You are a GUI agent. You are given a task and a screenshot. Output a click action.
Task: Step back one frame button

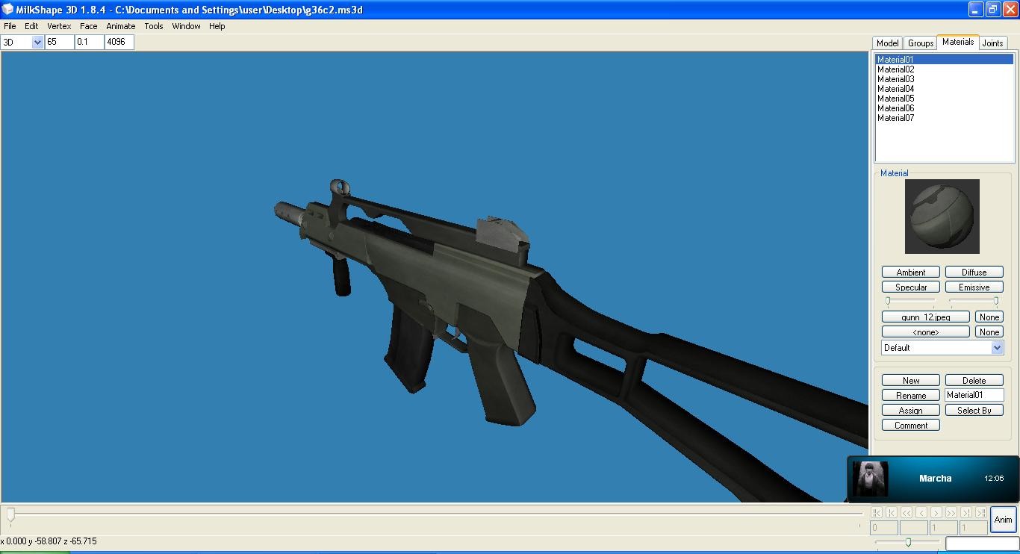[x=921, y=513]
